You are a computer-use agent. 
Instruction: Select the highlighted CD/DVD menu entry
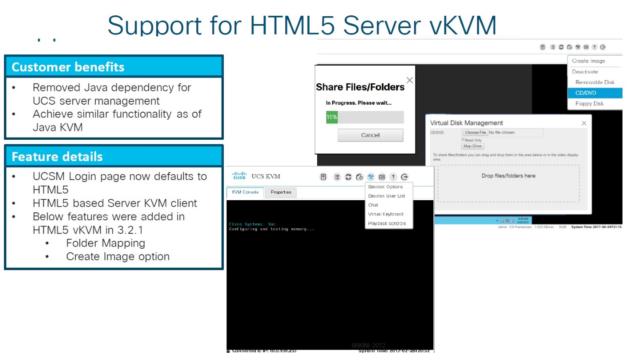[x=595, y=93]
